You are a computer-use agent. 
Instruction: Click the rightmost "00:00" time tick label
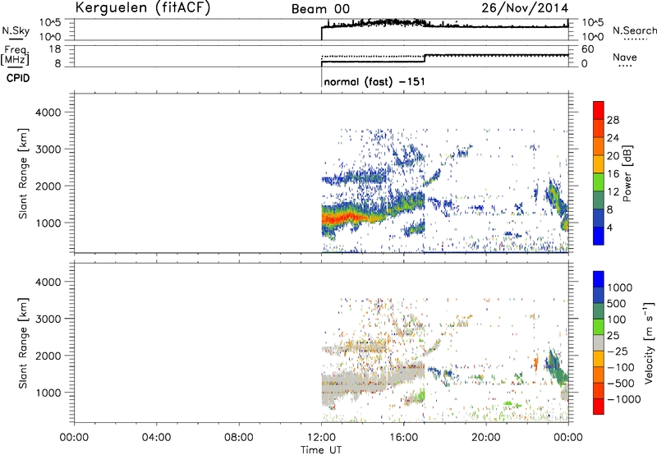568,438
